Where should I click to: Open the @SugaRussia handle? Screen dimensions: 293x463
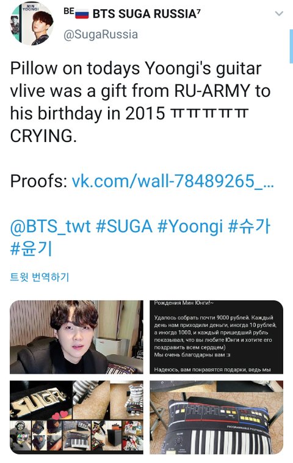(101, 34)
